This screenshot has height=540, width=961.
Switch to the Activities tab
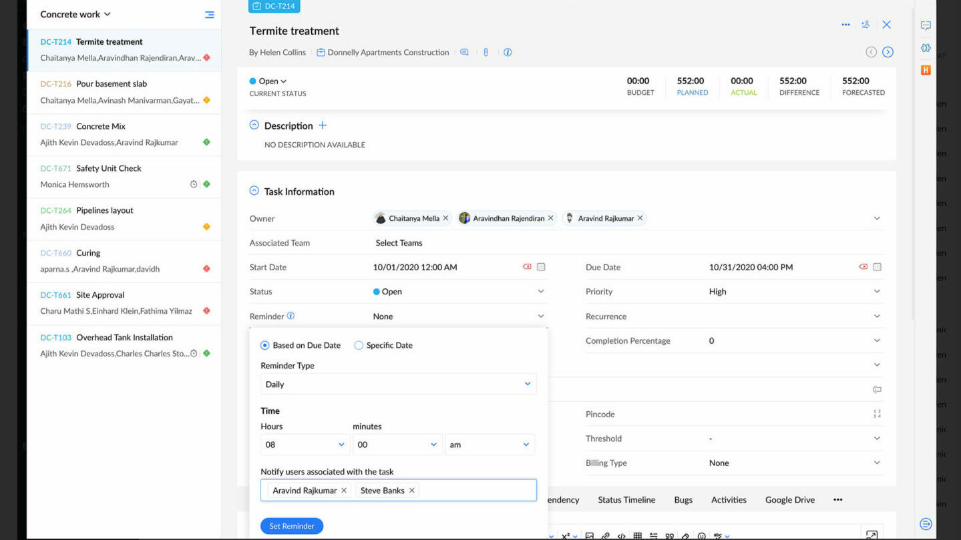729,499
